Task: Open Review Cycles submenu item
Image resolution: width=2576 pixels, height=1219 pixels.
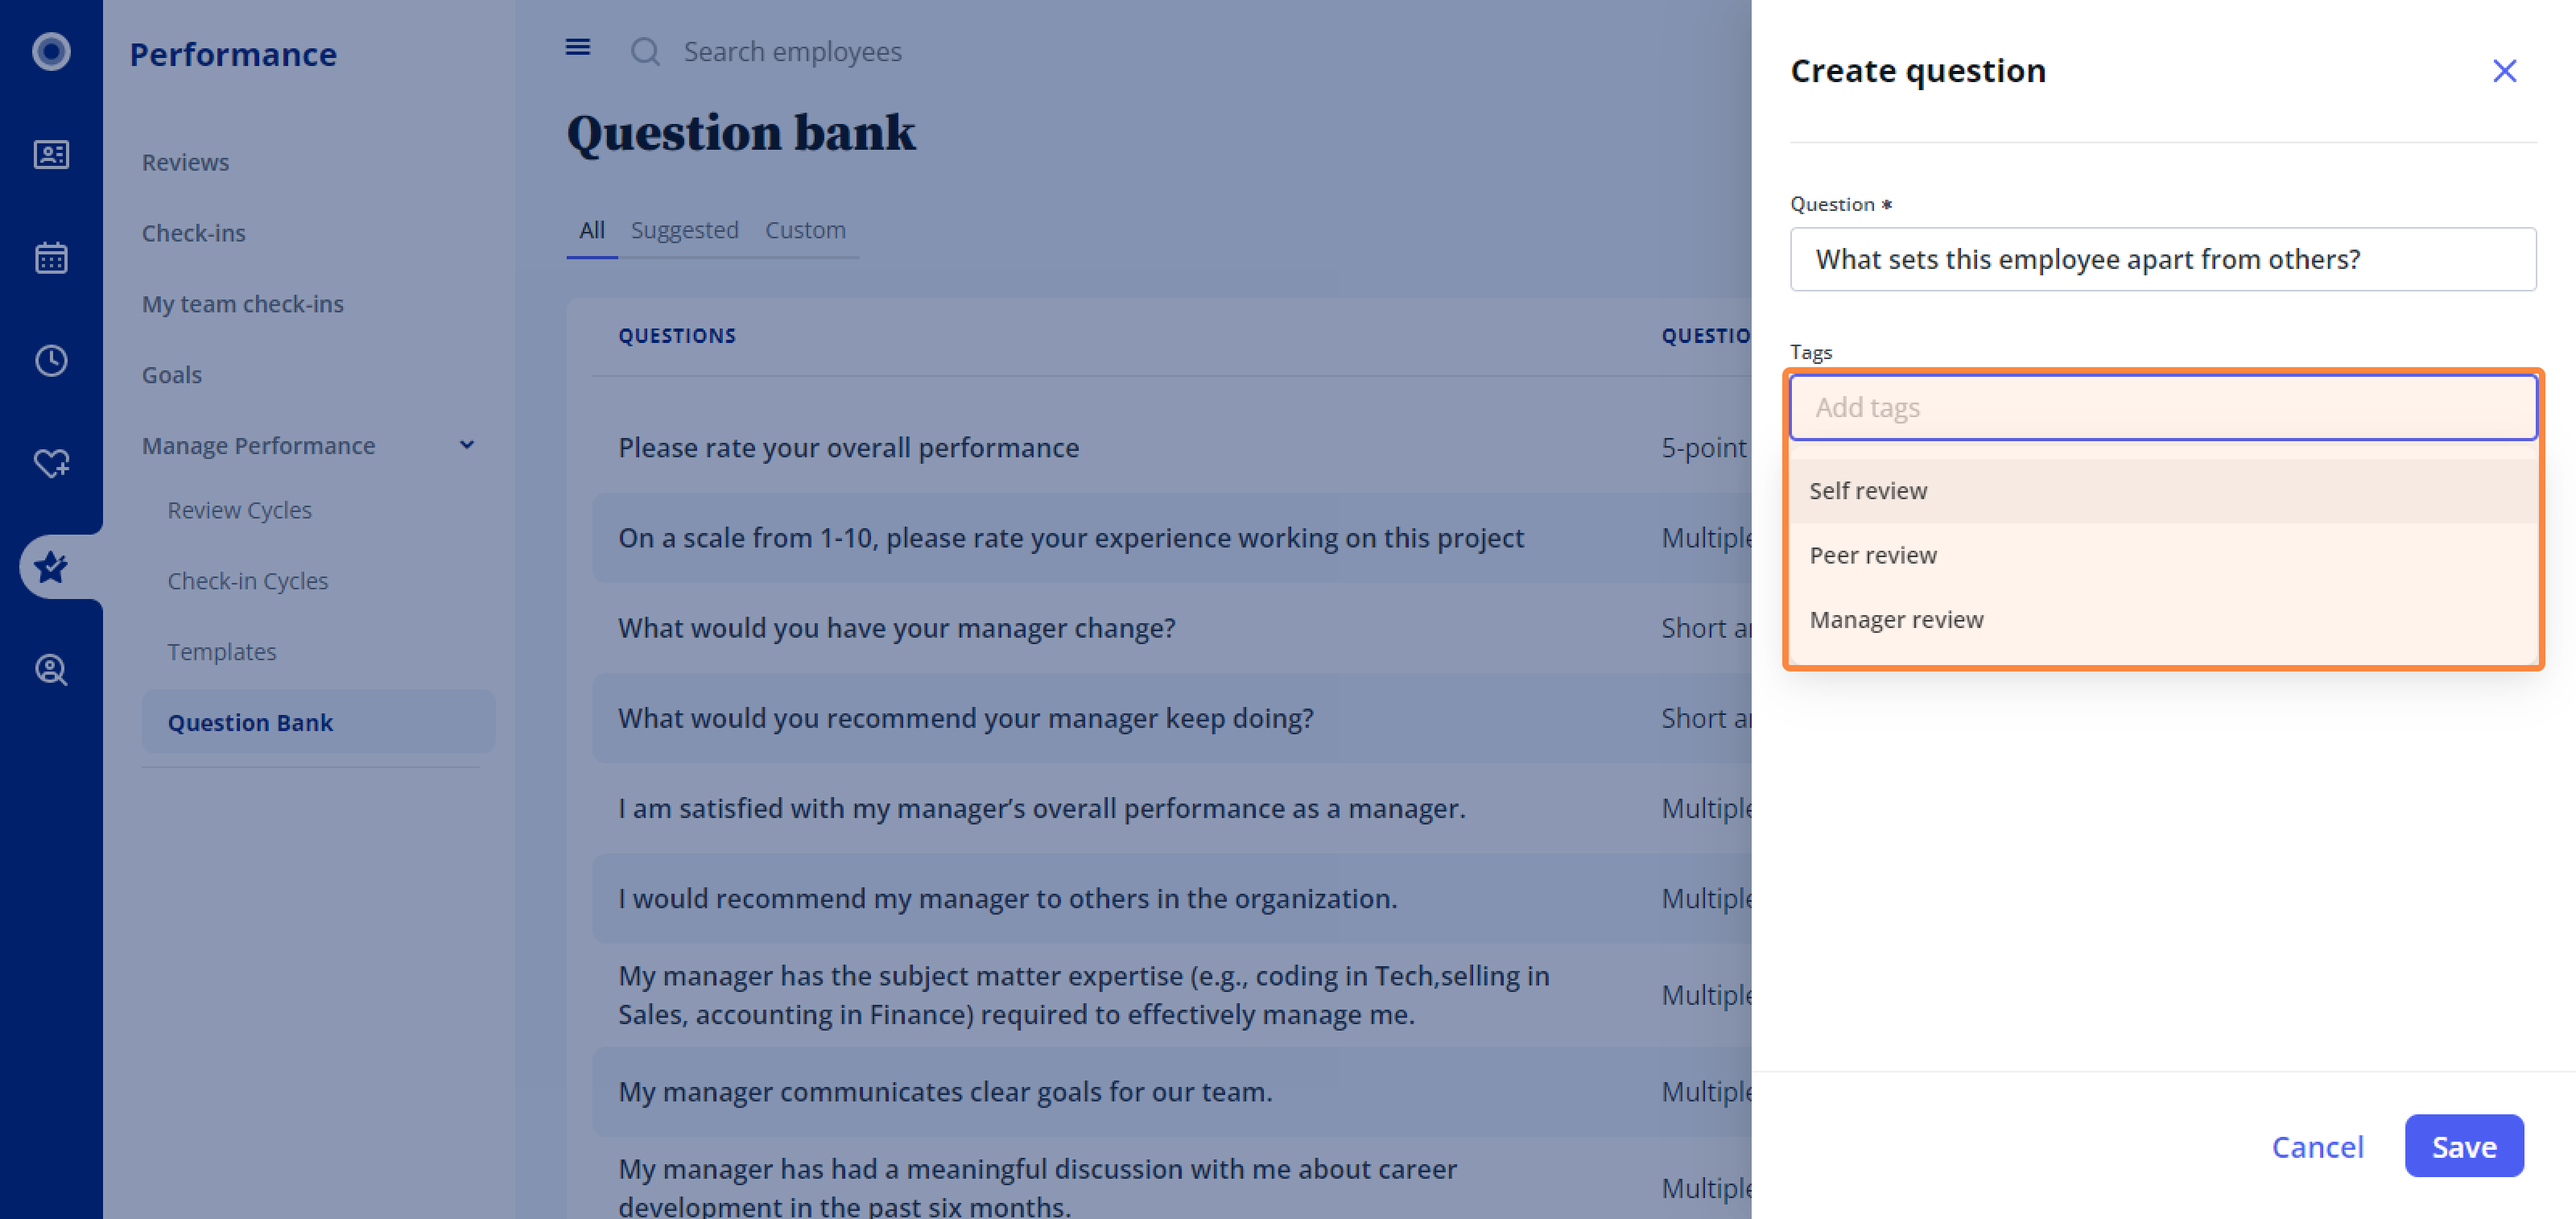Action: click(239, 510)
